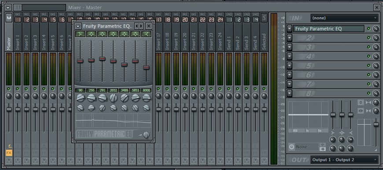Click the frequency knob under the 90 value
Image resolution: width=383 pixels, height=170 pixels.
pos(80,98)
